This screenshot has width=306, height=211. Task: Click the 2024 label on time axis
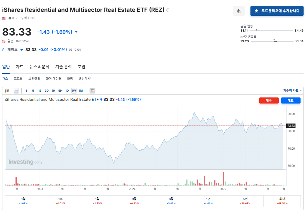click(132, 189)
